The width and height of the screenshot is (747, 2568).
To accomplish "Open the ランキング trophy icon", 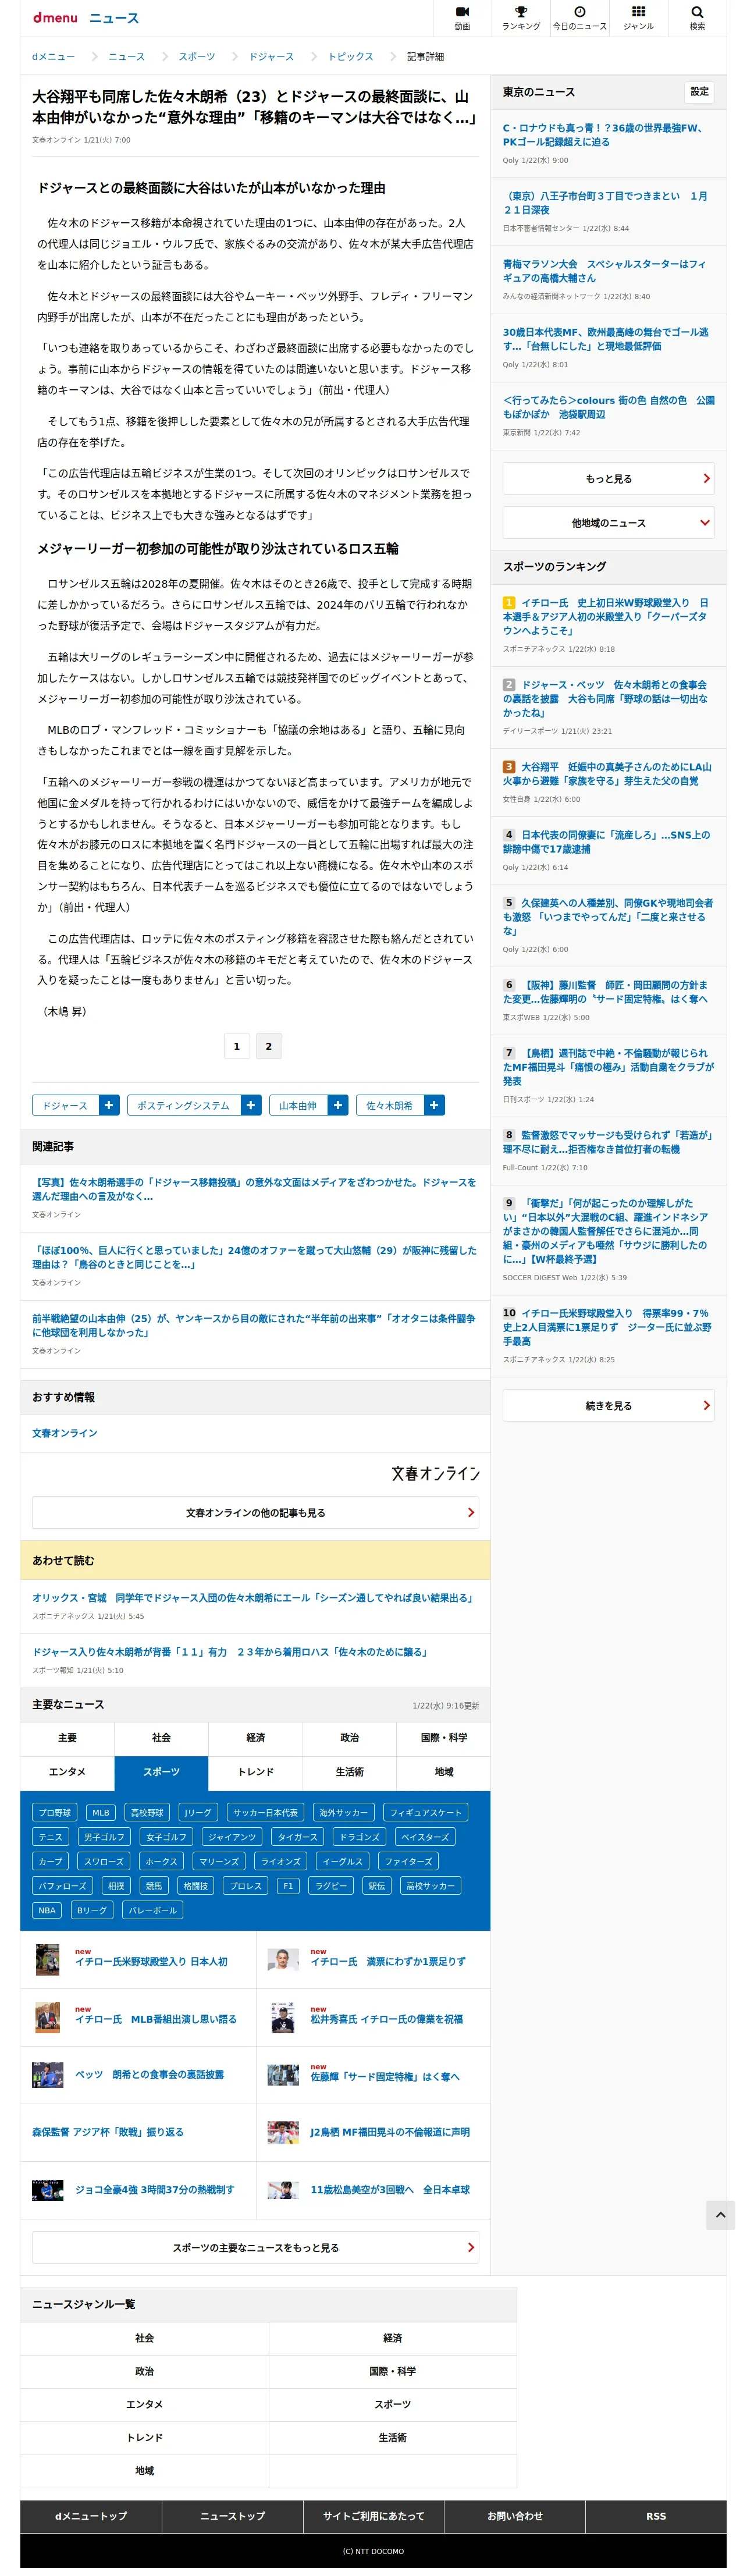I will 521,18.
